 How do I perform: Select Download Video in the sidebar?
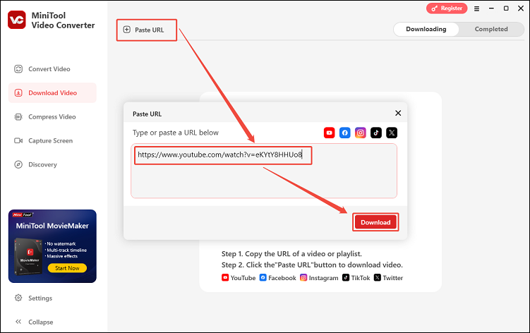[52, 92]
